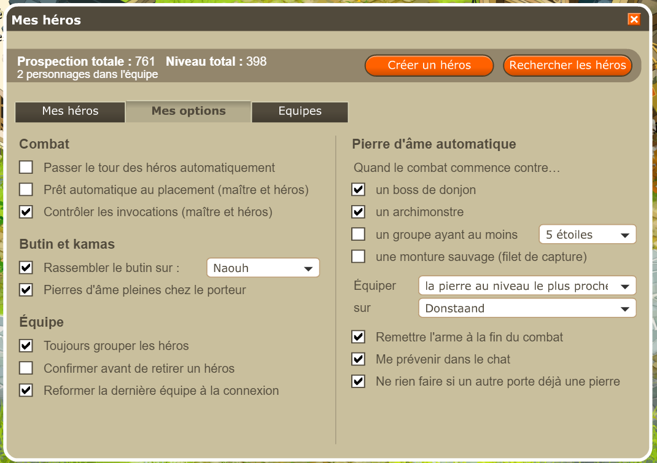Open the Donstaand character dropdown
Screen dimensions: 657x463
[x=527, y=308]
